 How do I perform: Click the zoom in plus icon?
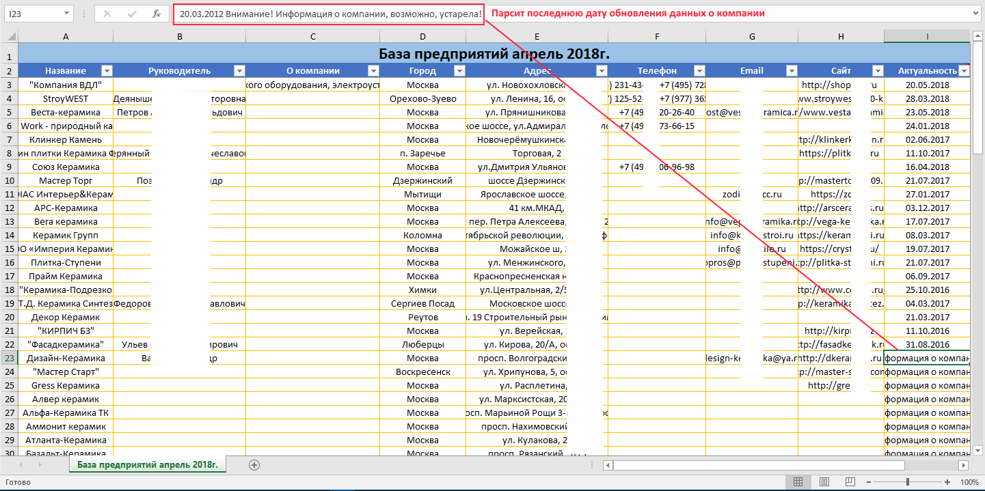click(947, 482)
